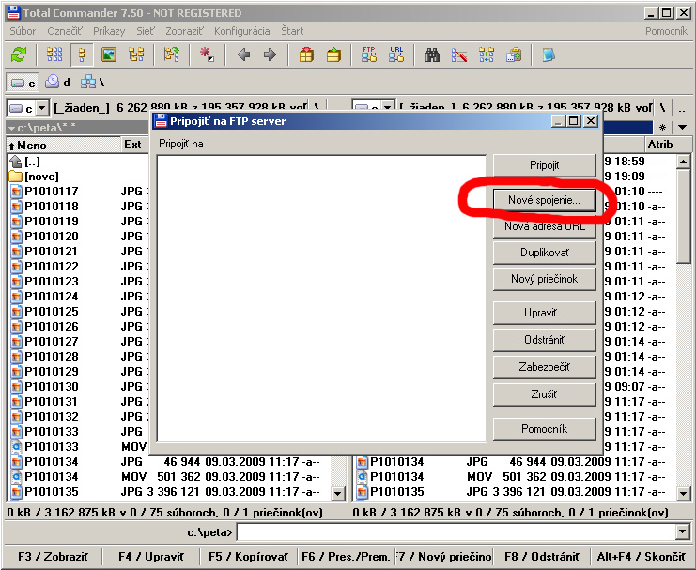Click Alt+F4 / Skončiť button
The width and height of the screenshot is (696, 570).
click(641, 556)
